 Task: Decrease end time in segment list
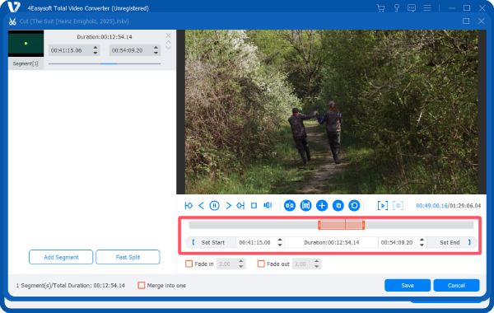(x=156, y=53)
